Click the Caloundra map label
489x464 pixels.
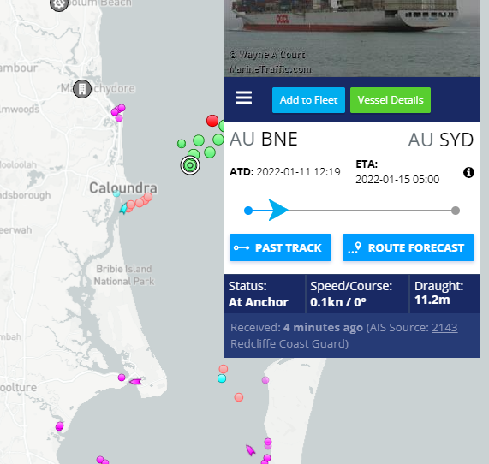pyautogui.click(x=123, y=188)
